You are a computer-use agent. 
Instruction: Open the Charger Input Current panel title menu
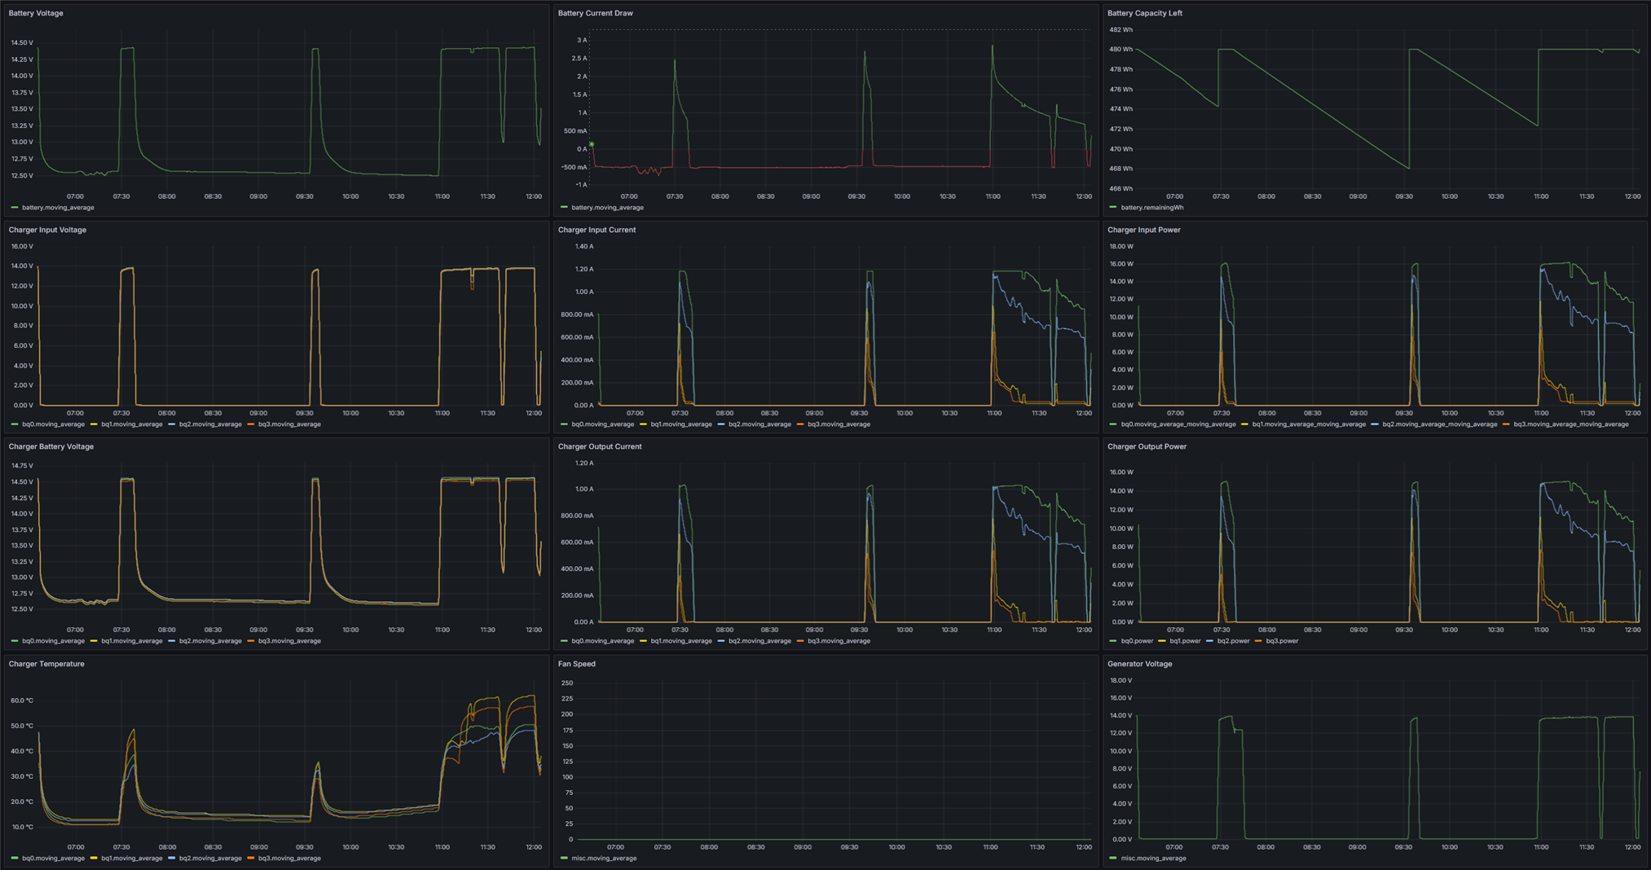(x=597, y=230)
